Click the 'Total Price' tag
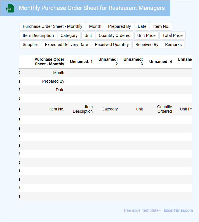 (x=172, y=35)
